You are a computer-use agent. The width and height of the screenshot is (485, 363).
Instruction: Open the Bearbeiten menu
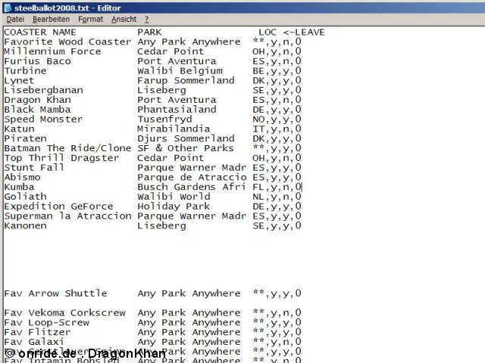(51, 19)
